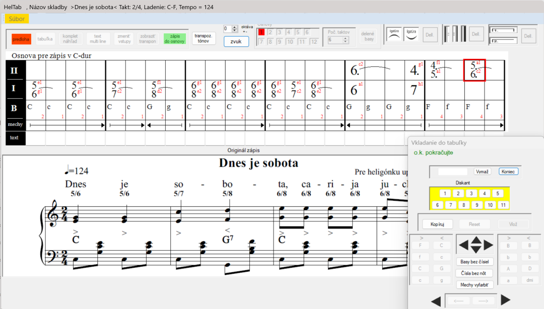Click Dell. button beside the barline icons

pyautogui.click(x=475, y=34)
